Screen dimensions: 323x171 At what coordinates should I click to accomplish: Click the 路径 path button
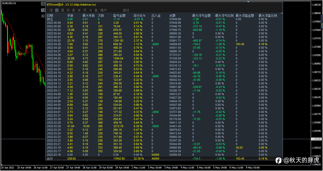point(126,10)
